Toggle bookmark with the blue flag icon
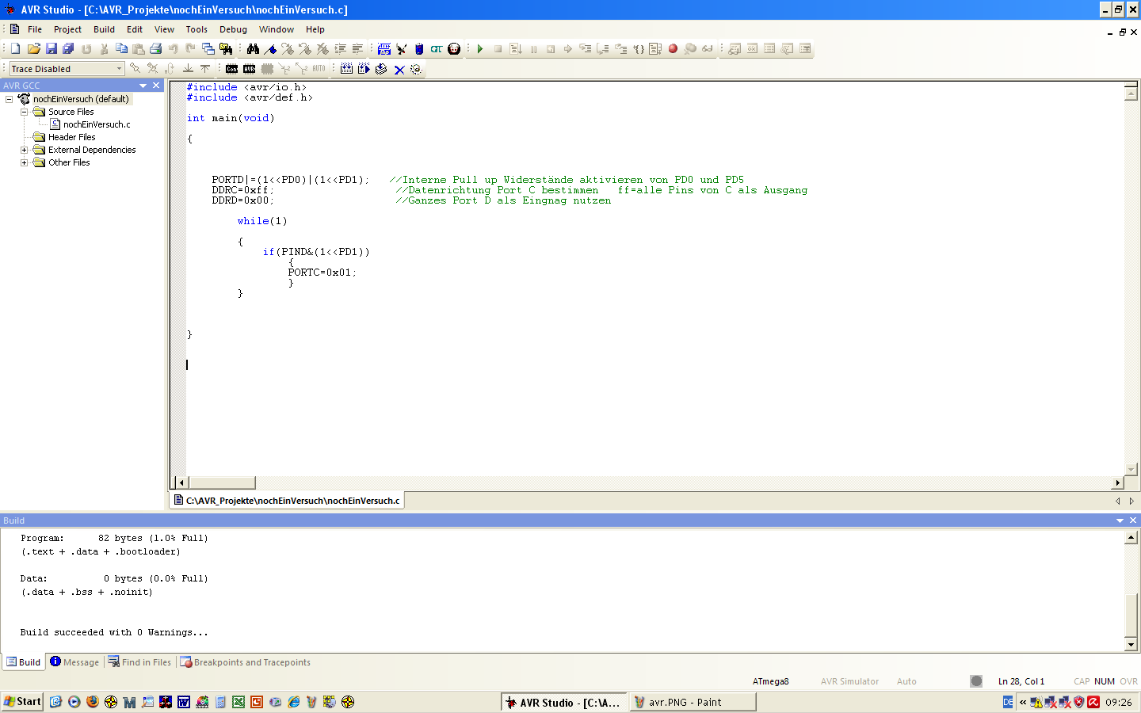This screenshot has height=713, width=1141. point(270,49)
